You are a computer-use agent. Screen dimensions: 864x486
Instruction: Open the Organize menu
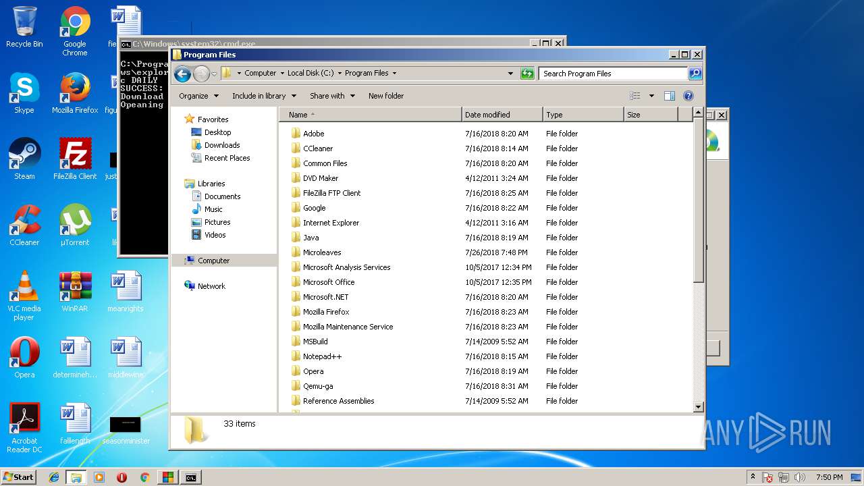pos(198,96)
